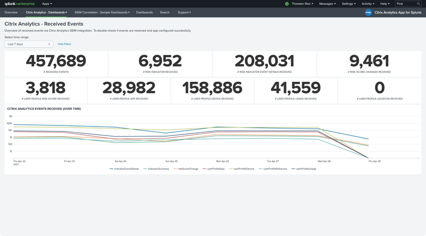This screenshot has width=426, height=236.
Task: Open the Settings dropdown
Action: (349, 4)
